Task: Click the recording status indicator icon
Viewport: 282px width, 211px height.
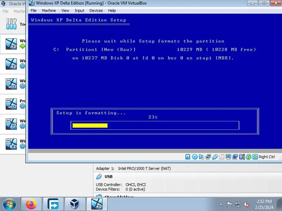Action: point(235,157)
